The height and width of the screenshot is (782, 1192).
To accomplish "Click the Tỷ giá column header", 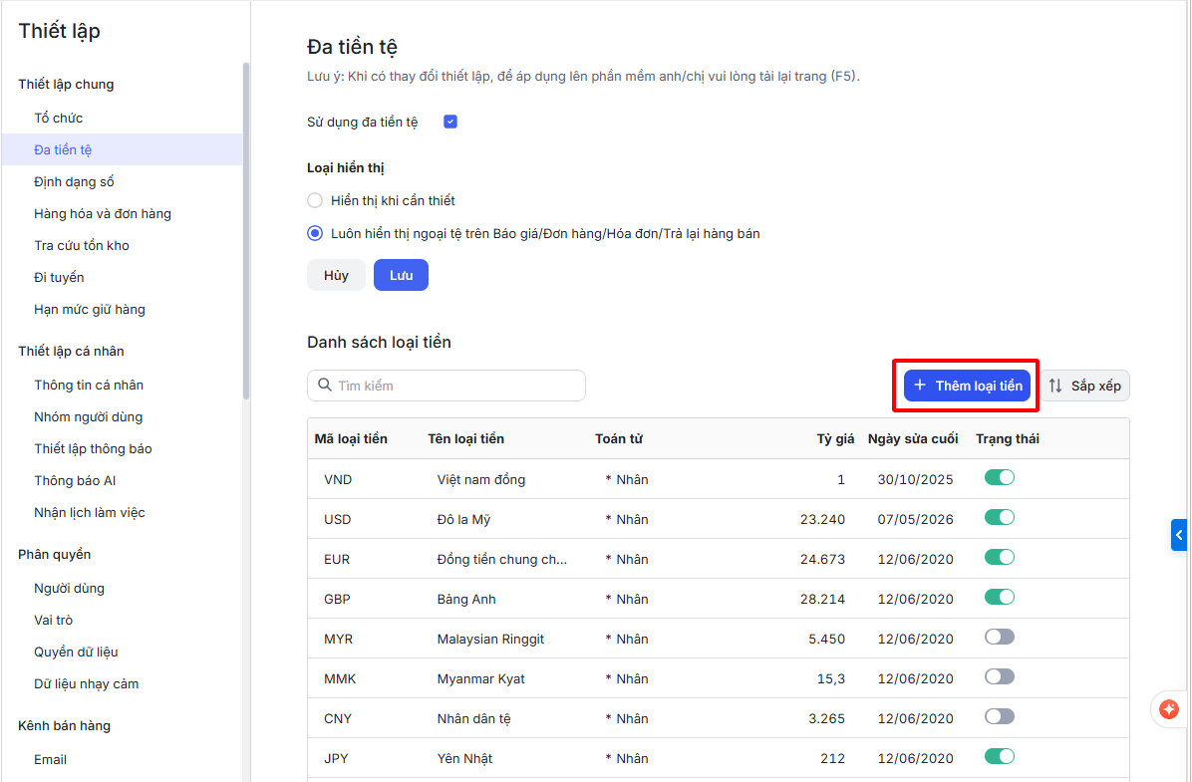I will [x=835, y=438].
